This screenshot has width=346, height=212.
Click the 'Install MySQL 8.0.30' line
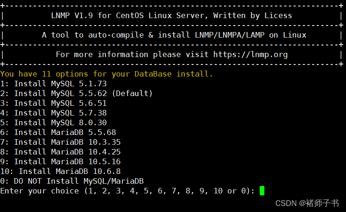53,122
